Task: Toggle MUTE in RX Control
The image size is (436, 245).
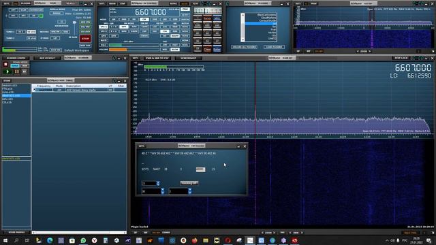Action: point(104,40)
